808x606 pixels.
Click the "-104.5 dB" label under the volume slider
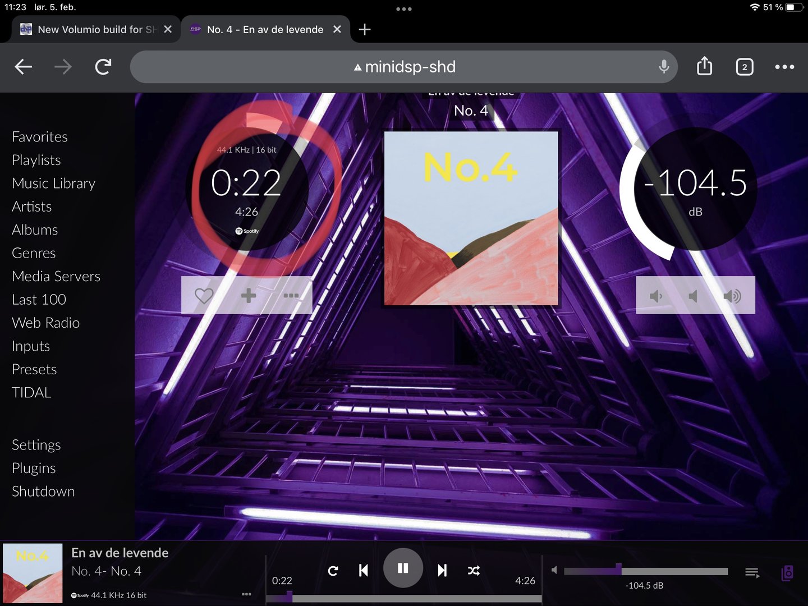(645, 586)
